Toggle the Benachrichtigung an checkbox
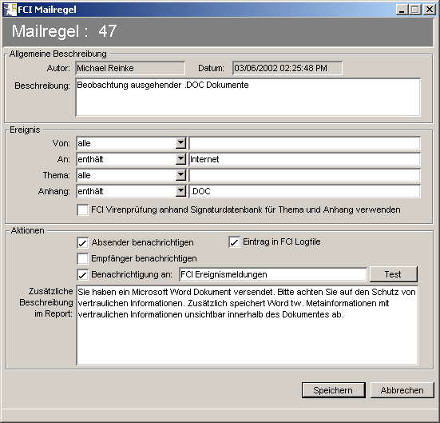 tap(82, 274)
